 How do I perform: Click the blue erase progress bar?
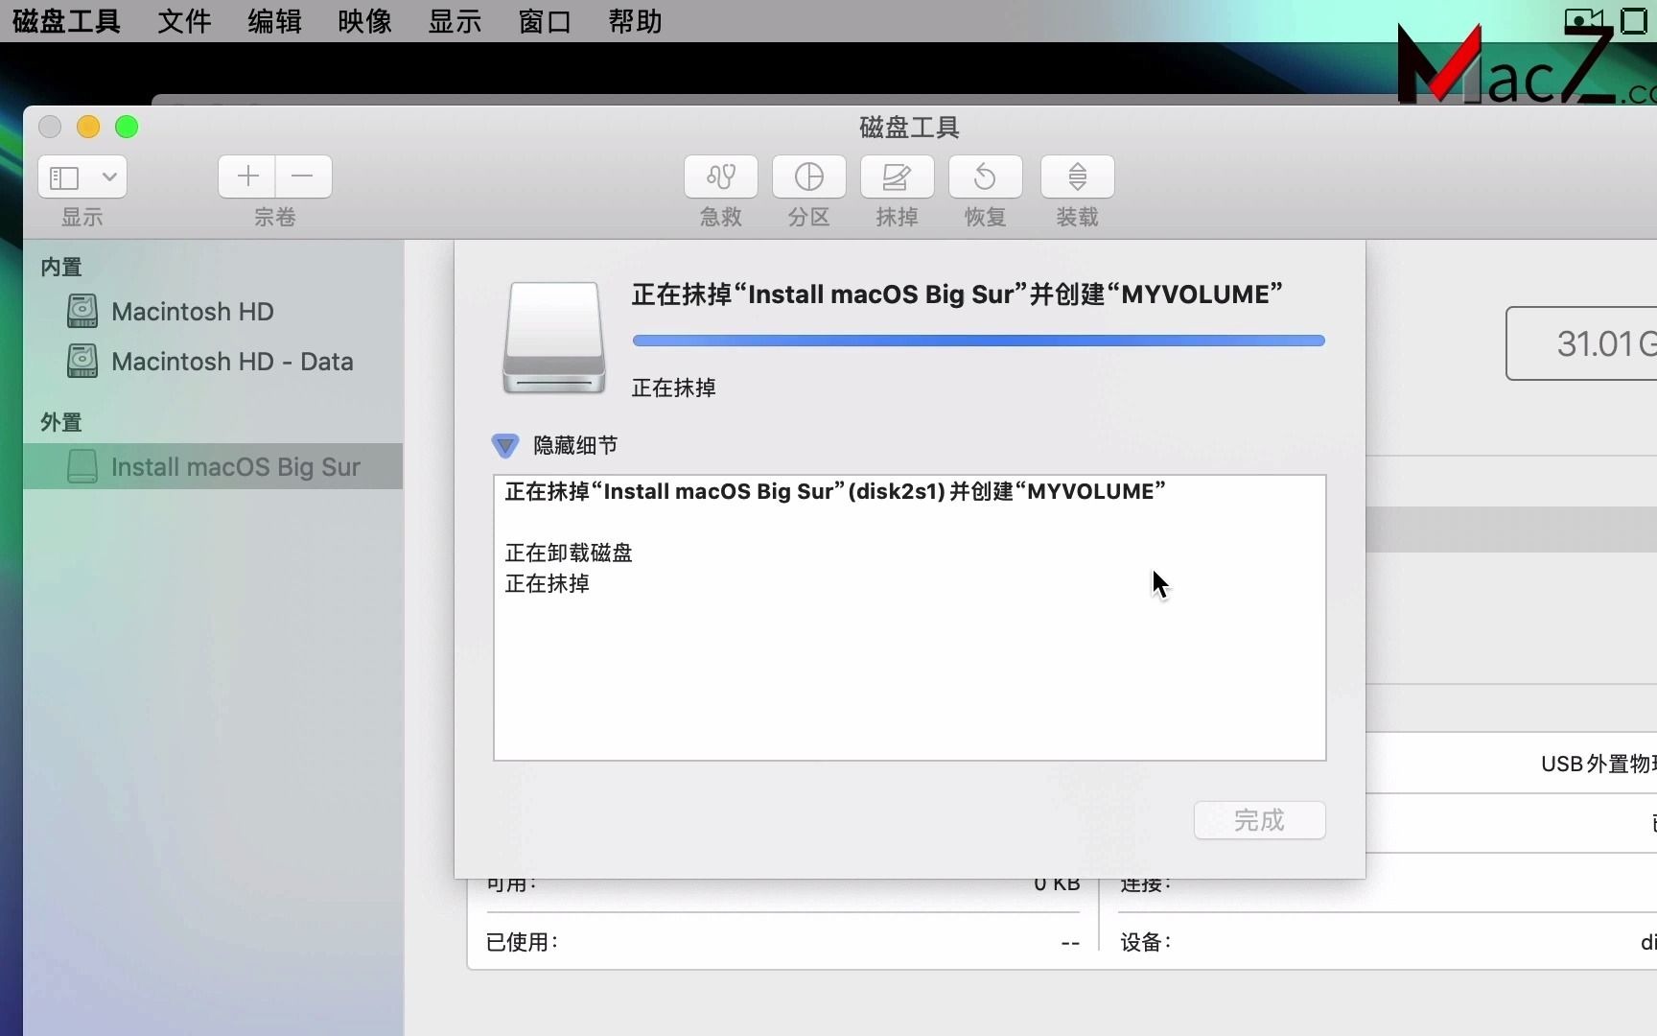coord(979,341)
